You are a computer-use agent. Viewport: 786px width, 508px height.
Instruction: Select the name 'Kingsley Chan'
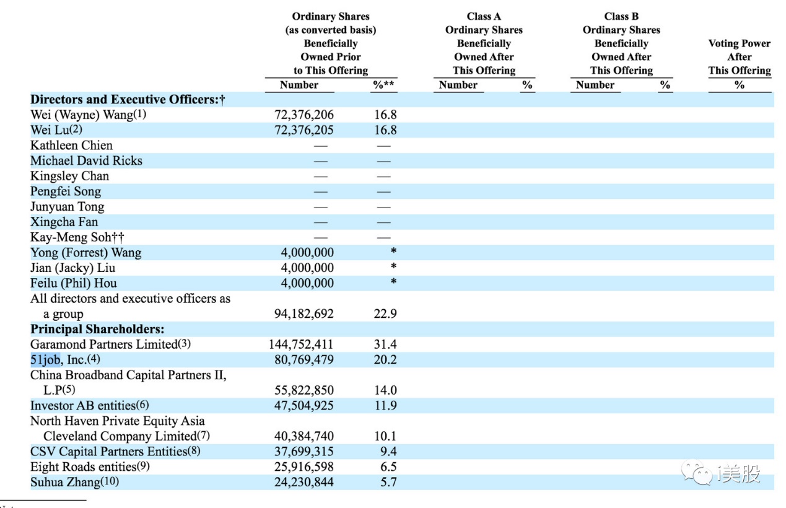(x=69, y=176)
